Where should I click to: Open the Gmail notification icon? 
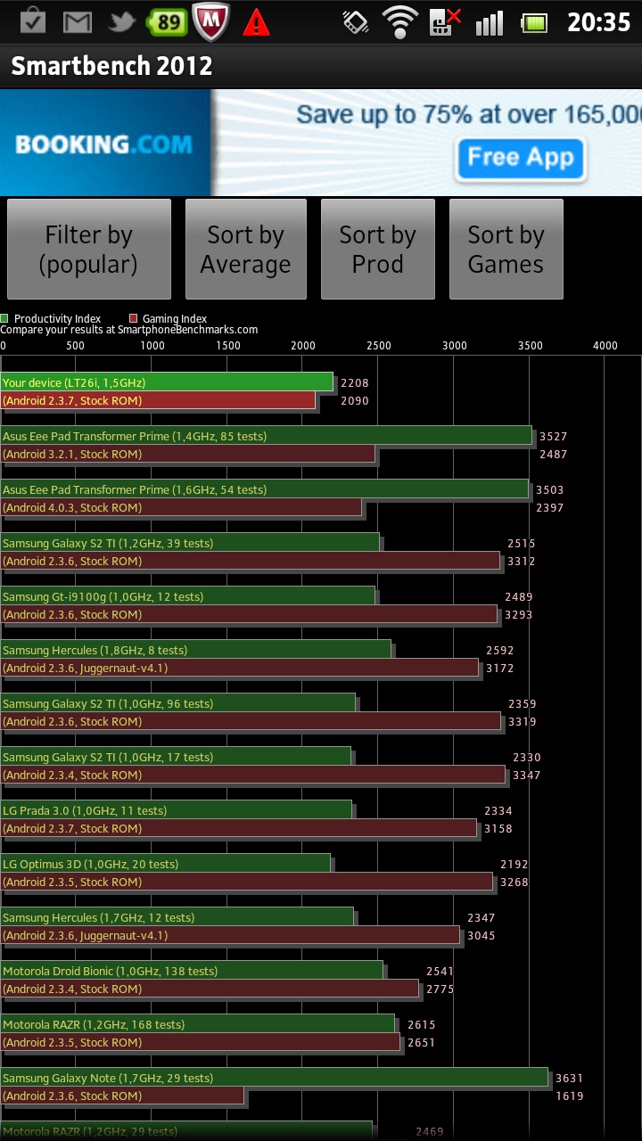click(x=78, y=21)
